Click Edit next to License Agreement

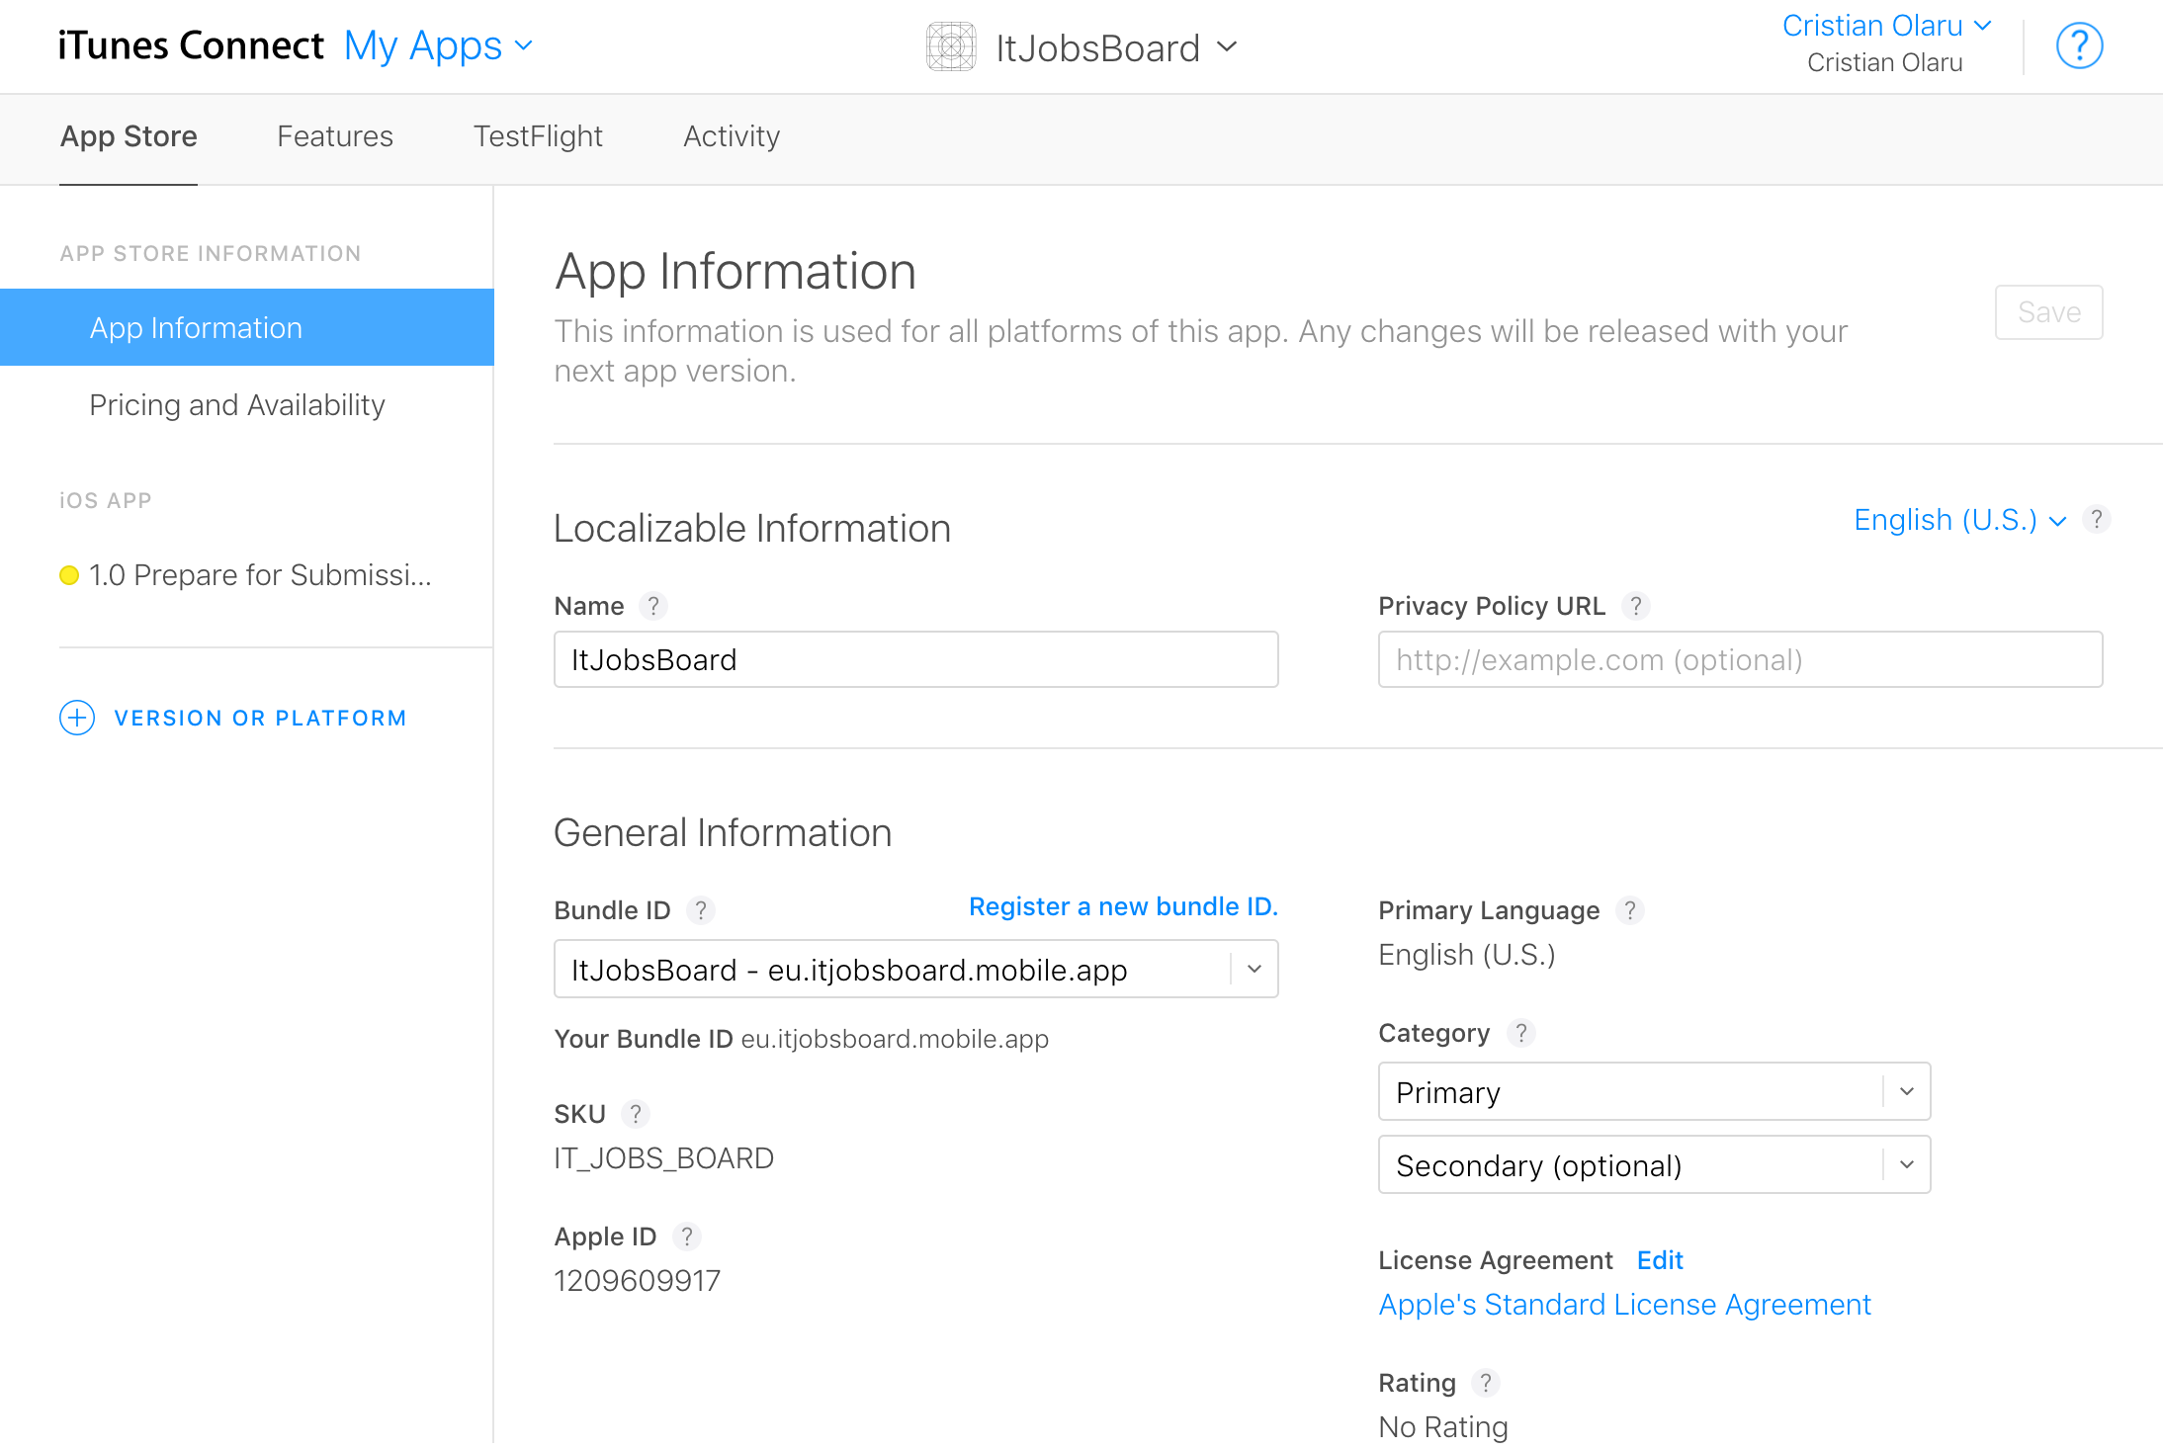click(1659, 1259)
